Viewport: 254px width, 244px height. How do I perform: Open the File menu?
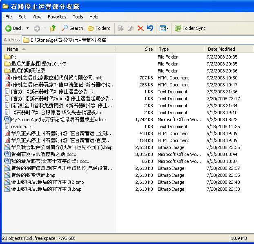click(x=9, y=17)
